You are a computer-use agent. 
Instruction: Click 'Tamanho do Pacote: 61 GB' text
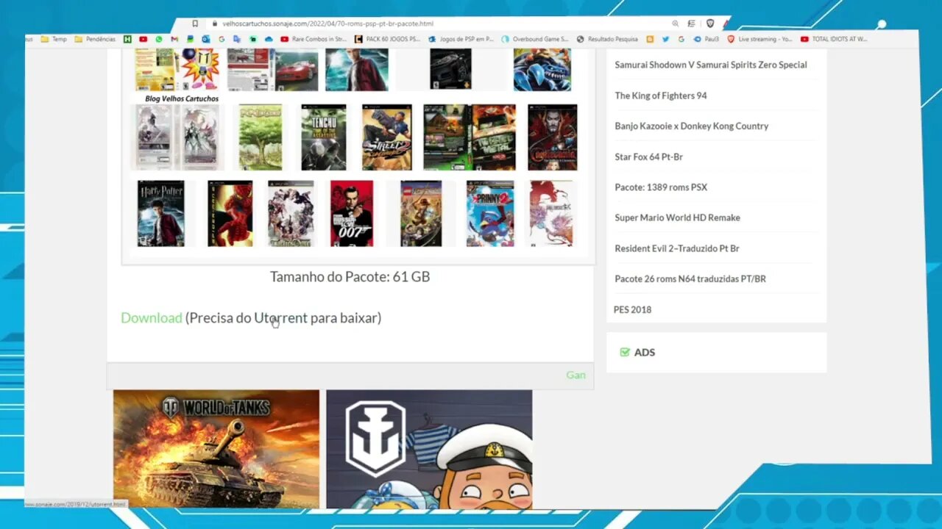pyautogui.click(x=350, y=277)
